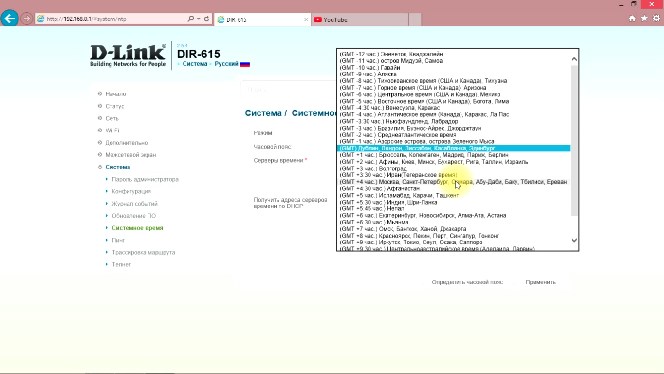Expand the Wi-Fi menu section
The image size is (664, 374).
click(x=112, y=131)
